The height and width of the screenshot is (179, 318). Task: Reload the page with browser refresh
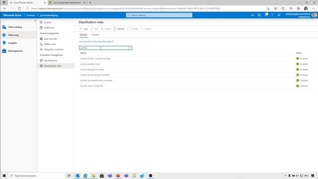pyautogui.click(x=19, y=8)
